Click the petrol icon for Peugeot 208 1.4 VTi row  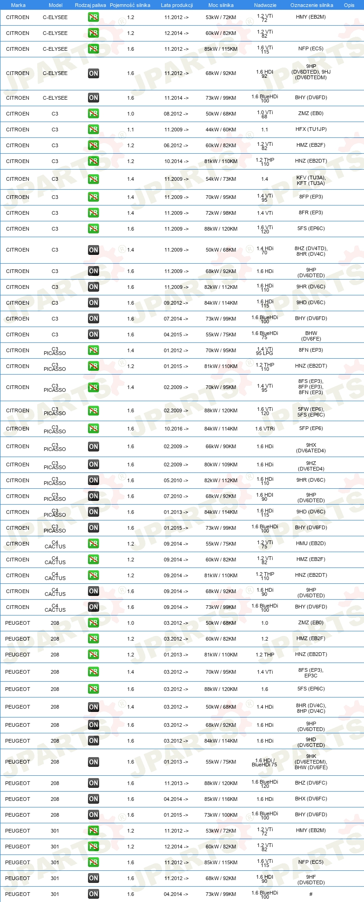[x=94, y=672]
